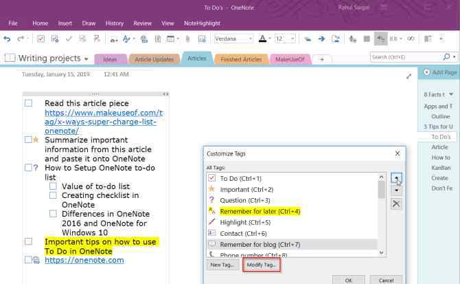Open the toolbar overflow more commands
Image resolution: width=460 pixels, height=284 pixels.
click(441, 39)
